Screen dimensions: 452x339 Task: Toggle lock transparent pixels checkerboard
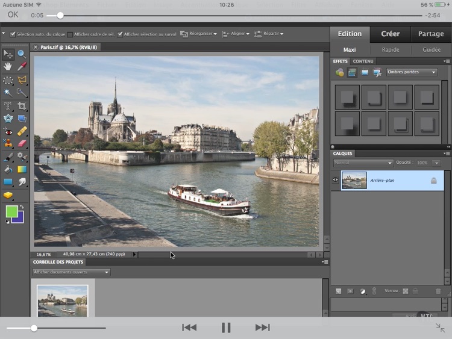(406, 291)
